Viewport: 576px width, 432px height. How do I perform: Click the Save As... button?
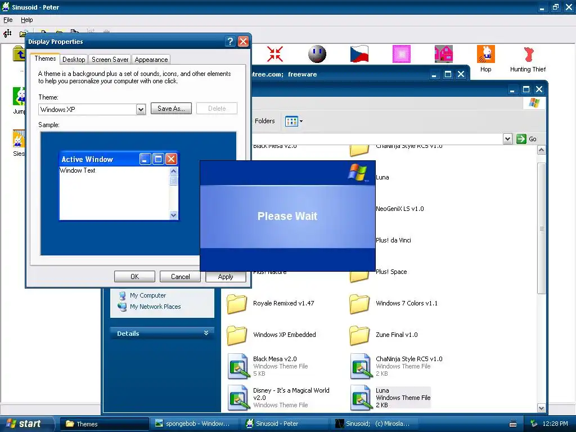click(x=171, y=109)
